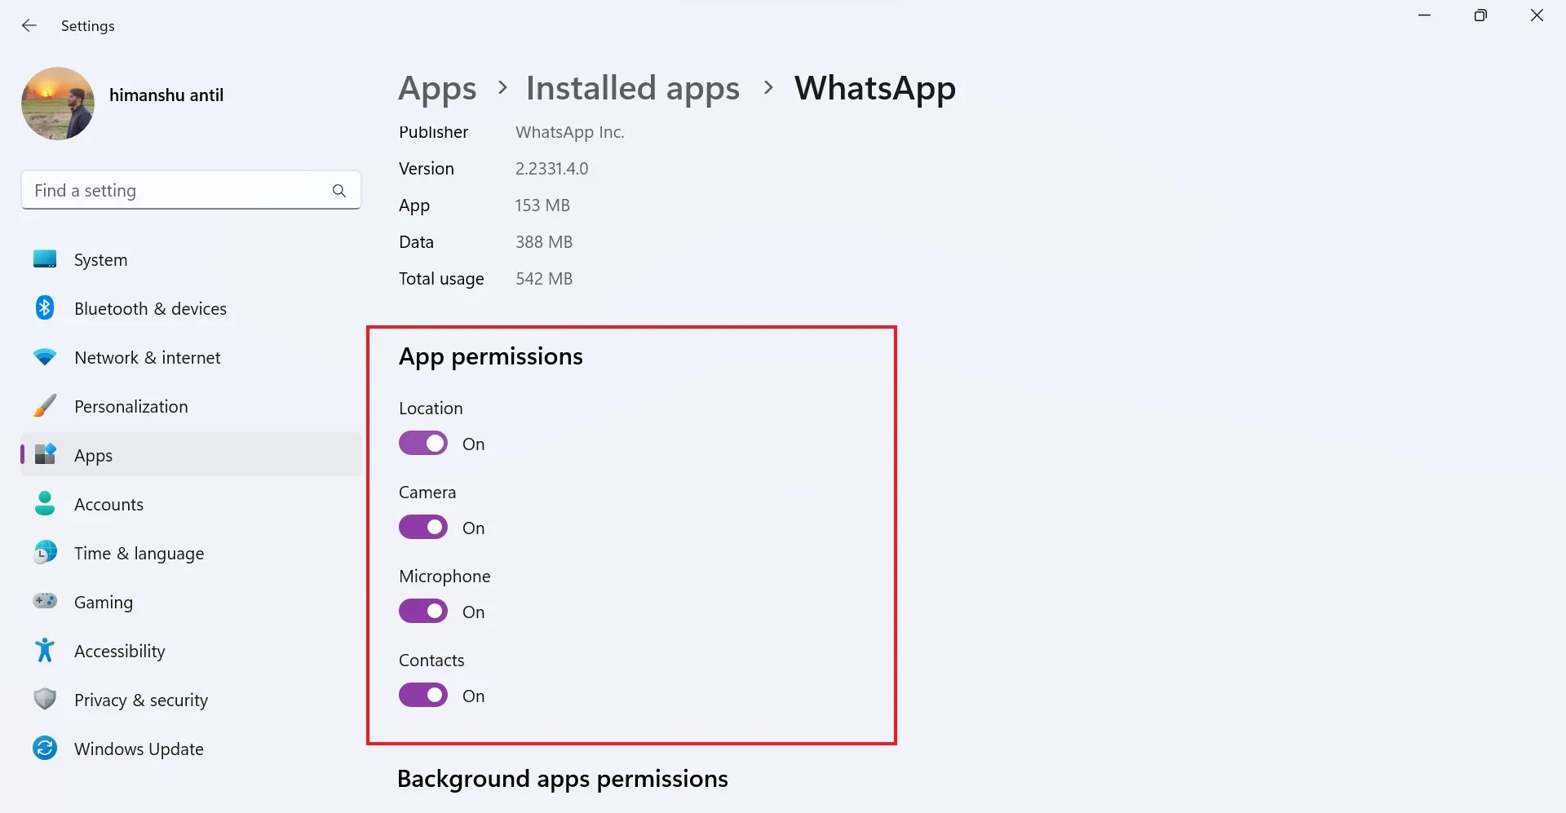Disable the Camera permission toggle
This screenshot has width=1566, height=813.
(422, 527)
